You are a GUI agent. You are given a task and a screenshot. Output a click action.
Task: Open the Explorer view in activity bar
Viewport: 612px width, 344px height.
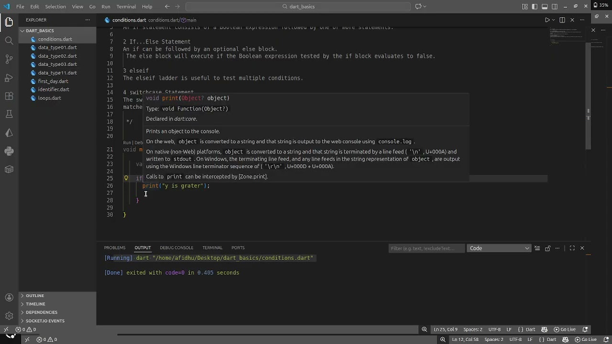pyautogui.click(x=9, y=22)
